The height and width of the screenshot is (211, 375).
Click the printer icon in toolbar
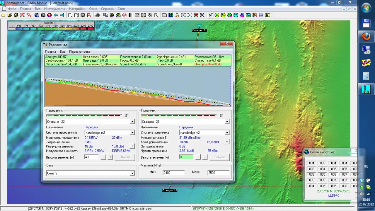click(98, 15)
